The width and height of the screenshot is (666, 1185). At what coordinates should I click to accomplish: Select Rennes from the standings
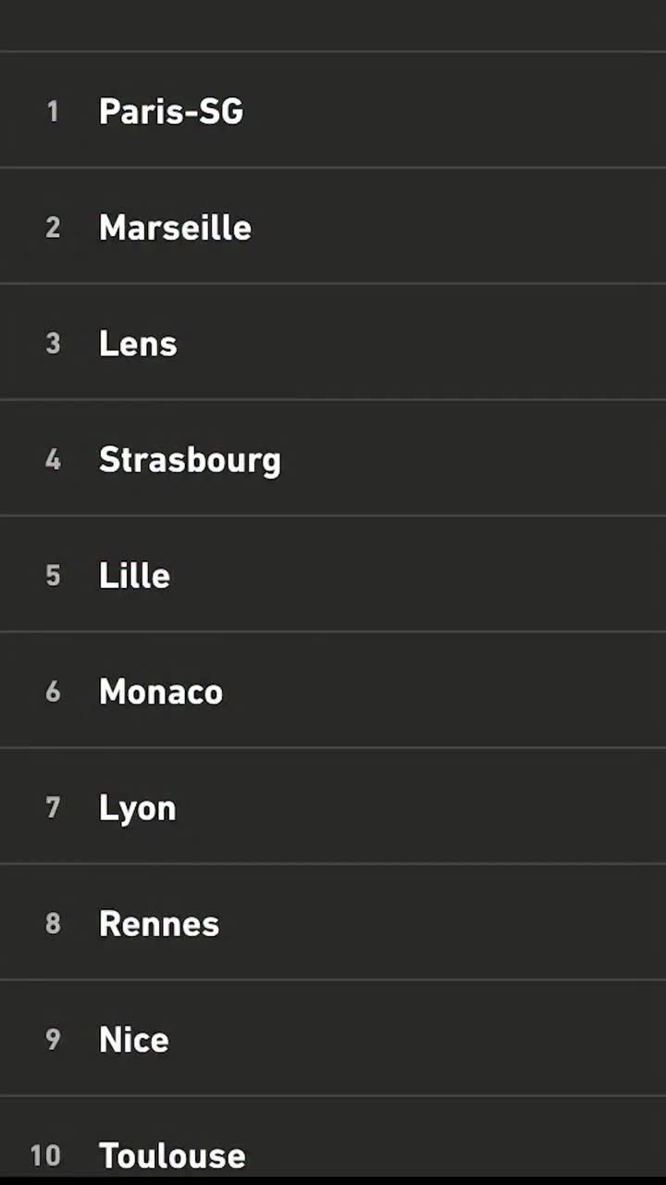pos(159,924)
